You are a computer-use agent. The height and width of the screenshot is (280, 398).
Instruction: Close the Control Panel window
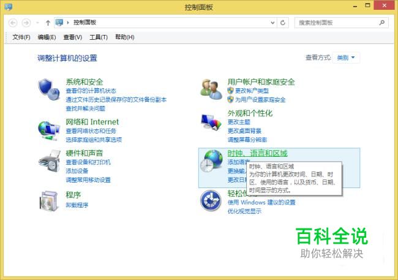(385, 6)
